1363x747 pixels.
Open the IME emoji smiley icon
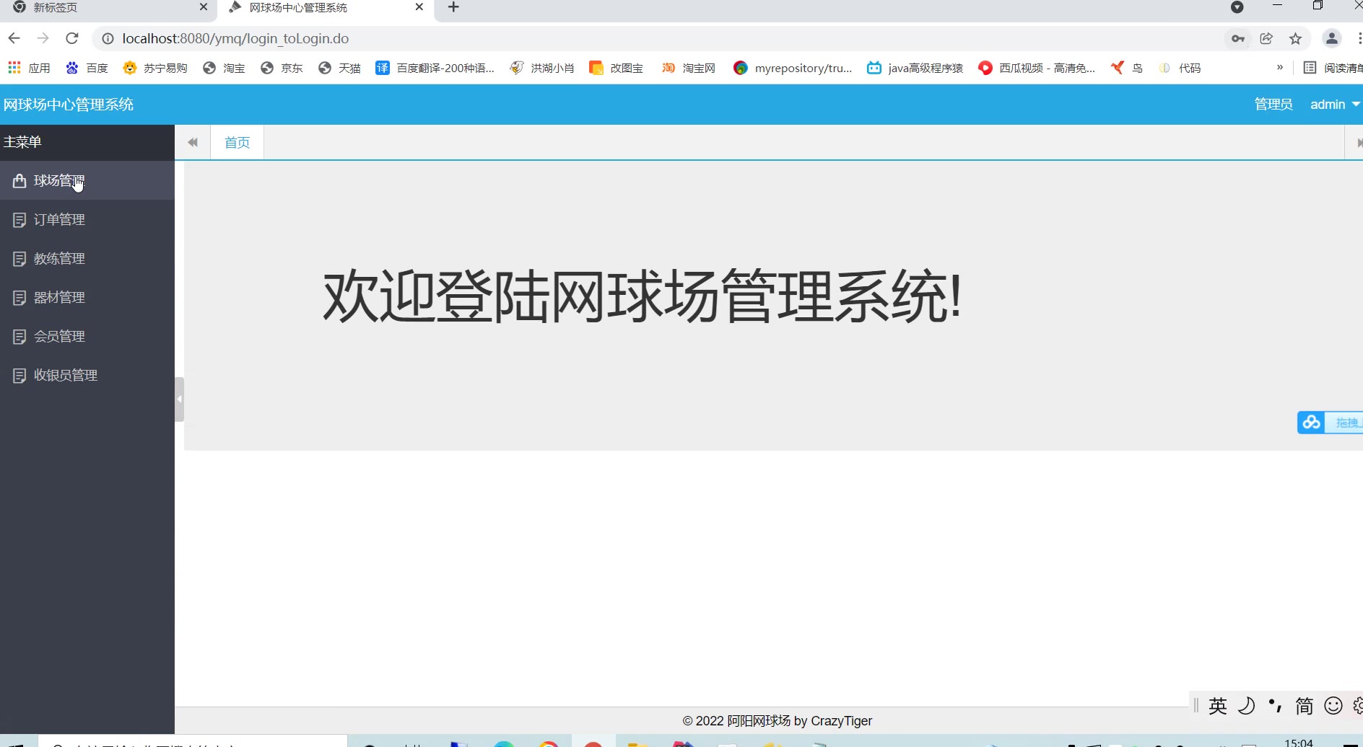click(1333, 706)
